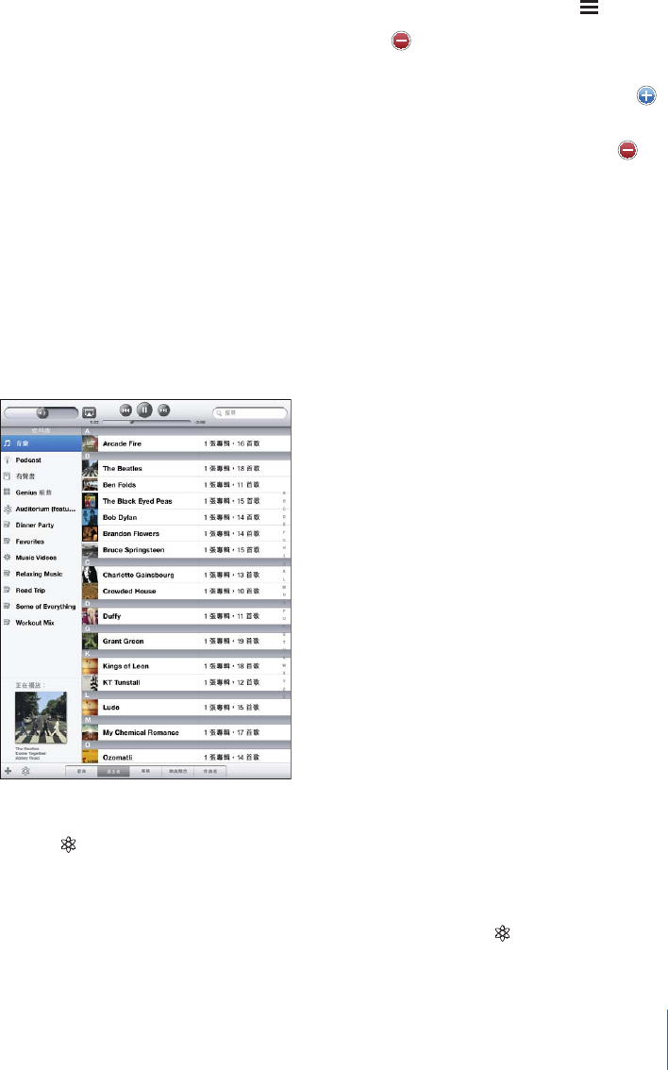Viewport: 668px width, 1070px height.
Task: Tap the Abbey Road now-playing artwork
Action: coord(41,717)
